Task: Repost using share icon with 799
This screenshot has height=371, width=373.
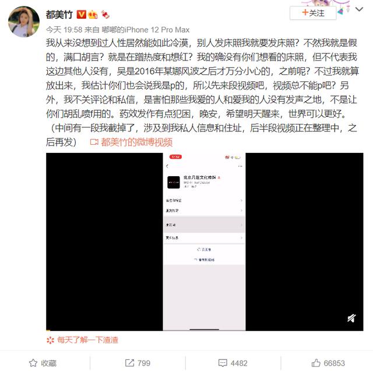Action: click(x=138, y=363)
